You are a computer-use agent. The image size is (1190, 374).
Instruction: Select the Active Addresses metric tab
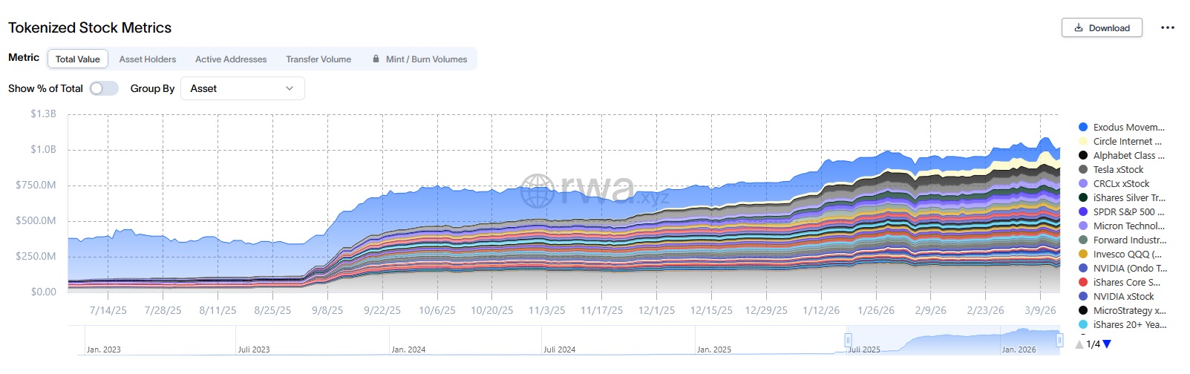(231, 59)
